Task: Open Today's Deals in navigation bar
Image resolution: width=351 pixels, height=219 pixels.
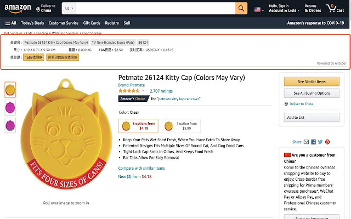Action: pos(33,23)
